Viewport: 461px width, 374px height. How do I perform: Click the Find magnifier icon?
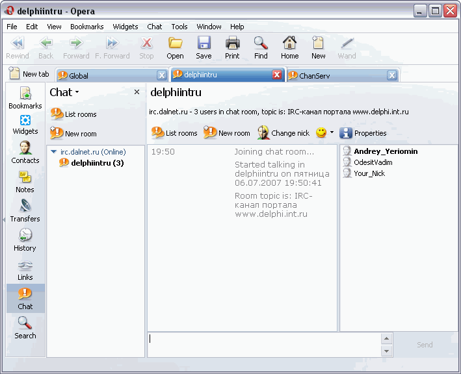pyautogui.click(x=261, y=43)
